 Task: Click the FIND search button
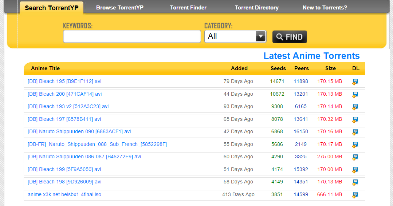coord(290,37)
